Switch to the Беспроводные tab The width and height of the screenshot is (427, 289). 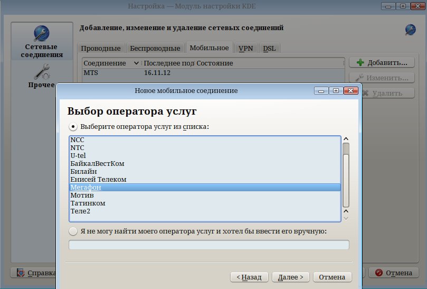pos(155,48)
